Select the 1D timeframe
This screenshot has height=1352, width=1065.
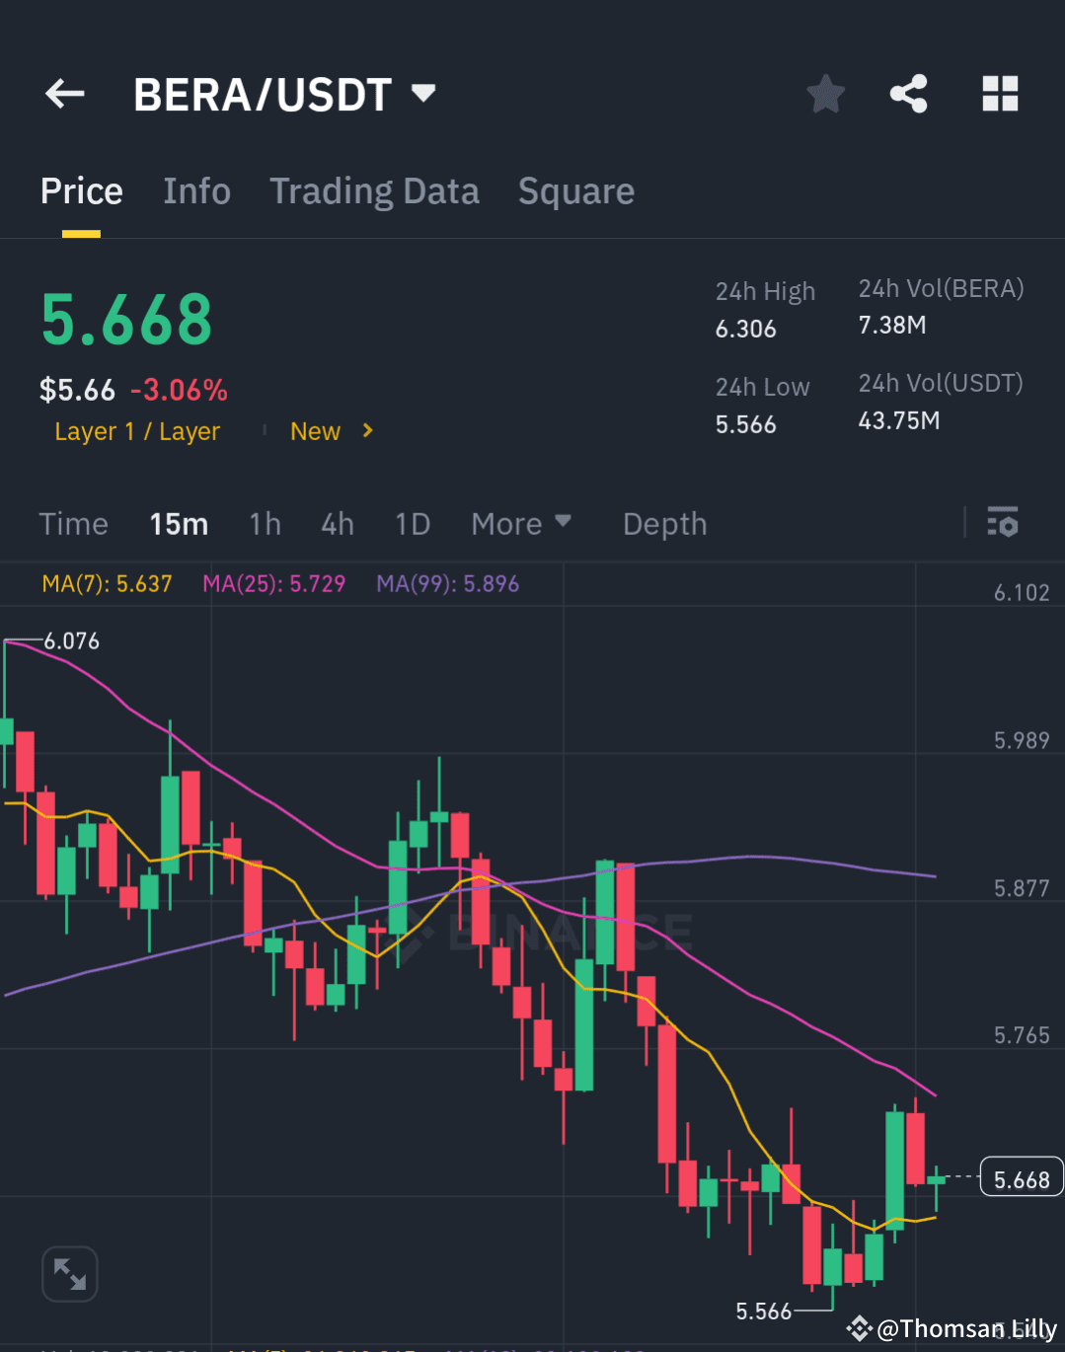pyautogui.click(x=412, y=523)
